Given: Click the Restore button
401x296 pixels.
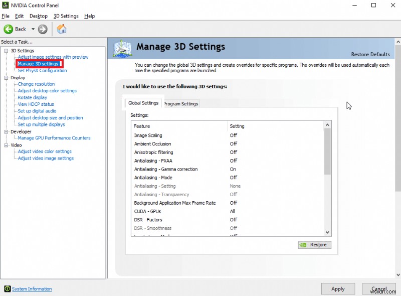Looking at the screenshot, I should point(316,245).
